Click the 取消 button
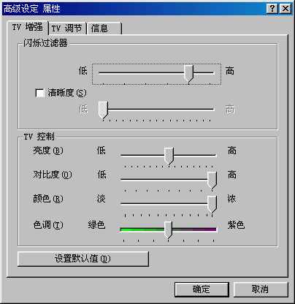Image resolution: width=295 pixels, height=304 pixels. click(x=261, y=289)
